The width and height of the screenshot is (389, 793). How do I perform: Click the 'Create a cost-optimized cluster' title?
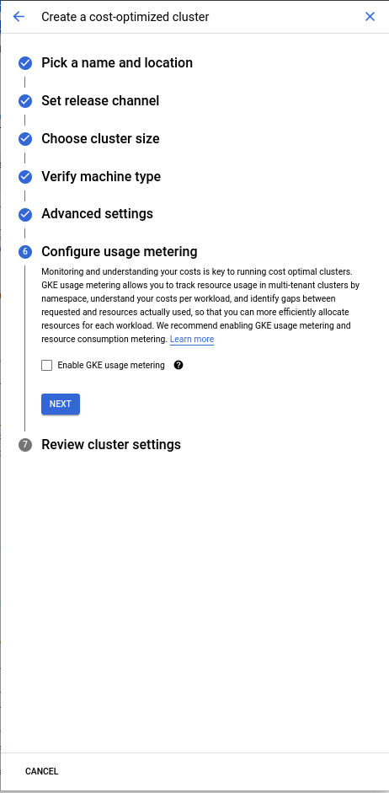(x=125, y=17)
